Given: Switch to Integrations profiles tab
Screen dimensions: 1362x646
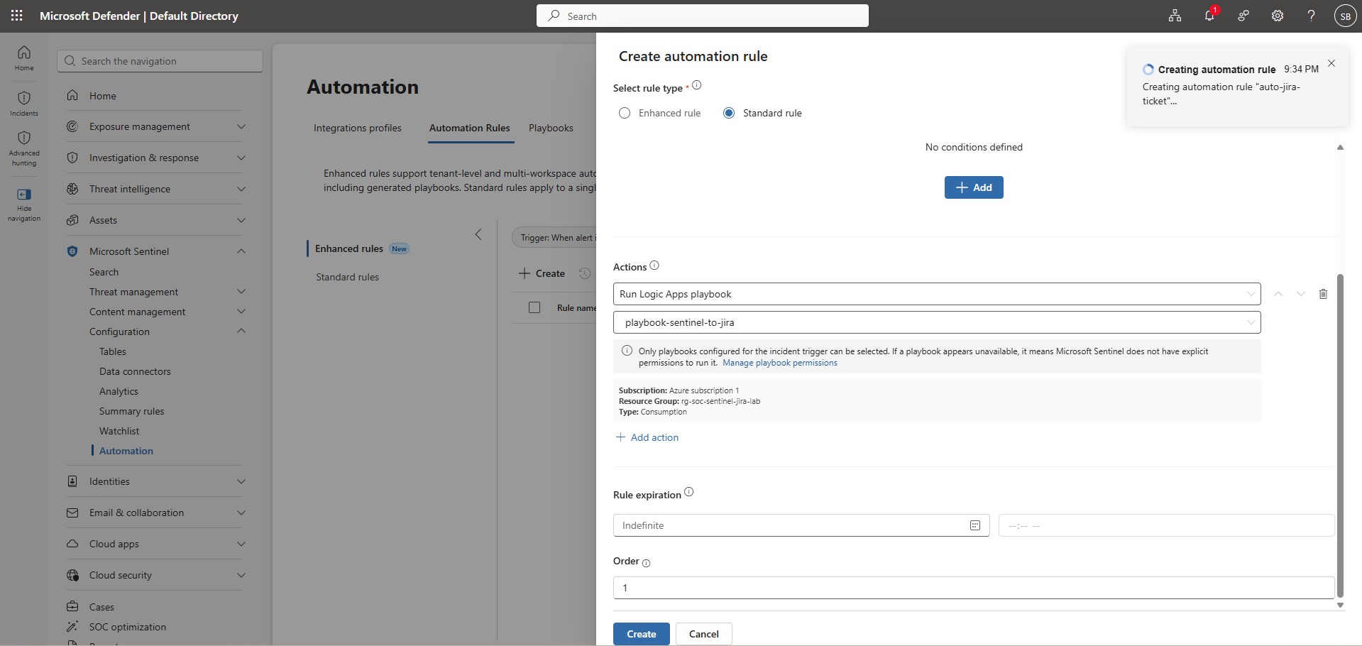Looking at the screenshot, I should [x=358, y=128].
